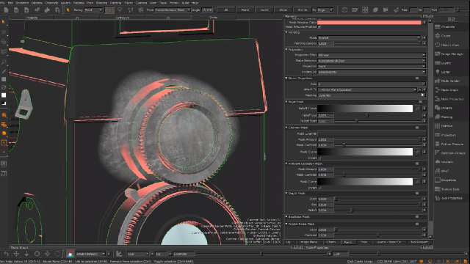Click the Grow selection button
This screenshot has height=264, width=470.
tap(283, 10)
